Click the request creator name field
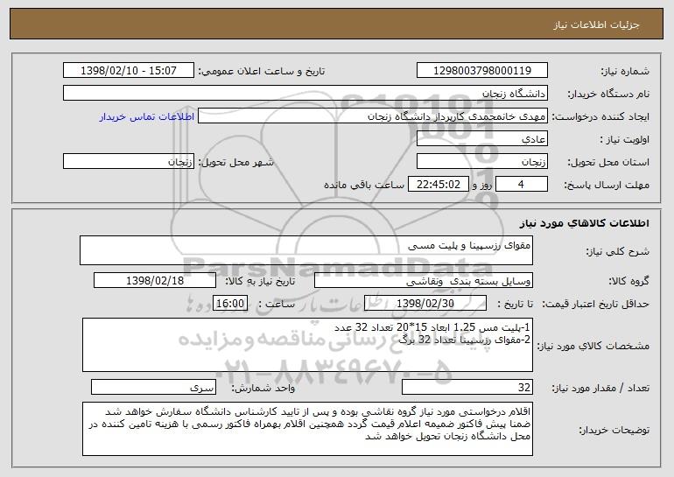Viewport: 674px width, 477px height. pyautogui.click(x=373, y=116)
